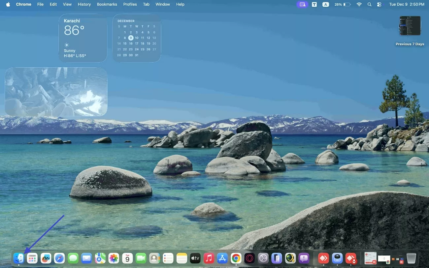Start FaceTime from the Dock

pyautogui.click(x=141, y=258)
